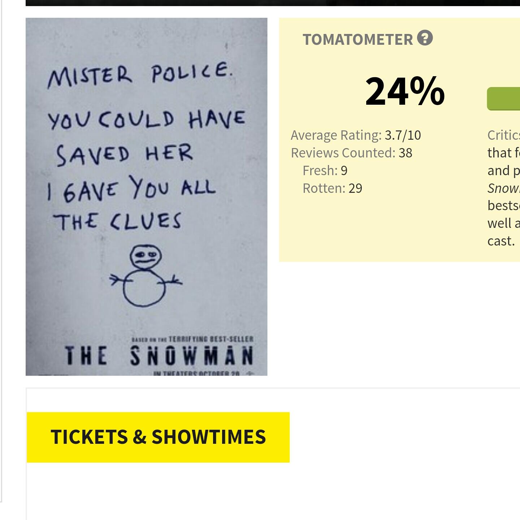The image size is (520, 520).
Task: Click THE SNOWMAN title on the poster
Action: (x=159, y=356)
